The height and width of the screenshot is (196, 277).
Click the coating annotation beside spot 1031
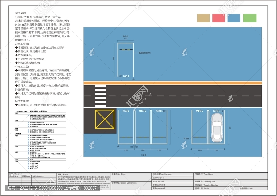[x=145, y=53]
